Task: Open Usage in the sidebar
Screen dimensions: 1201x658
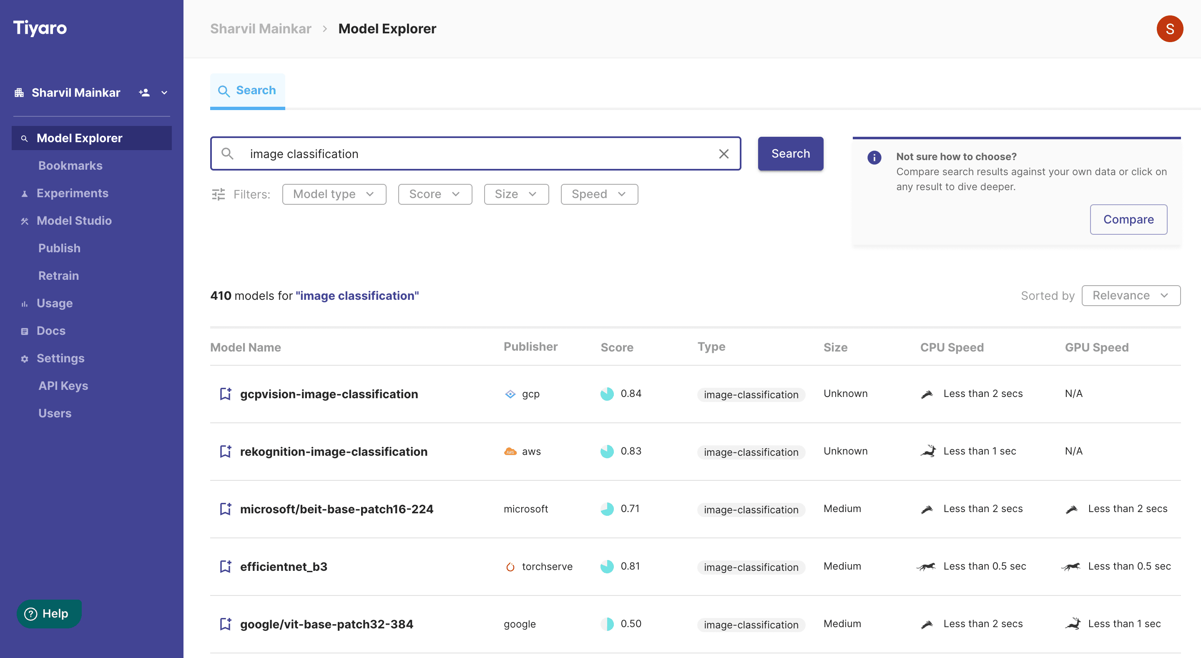Action: click(55, 303)
